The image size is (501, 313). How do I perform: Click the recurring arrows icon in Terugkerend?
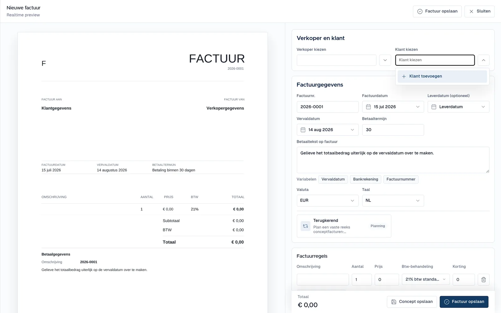[x=306, y=226]
